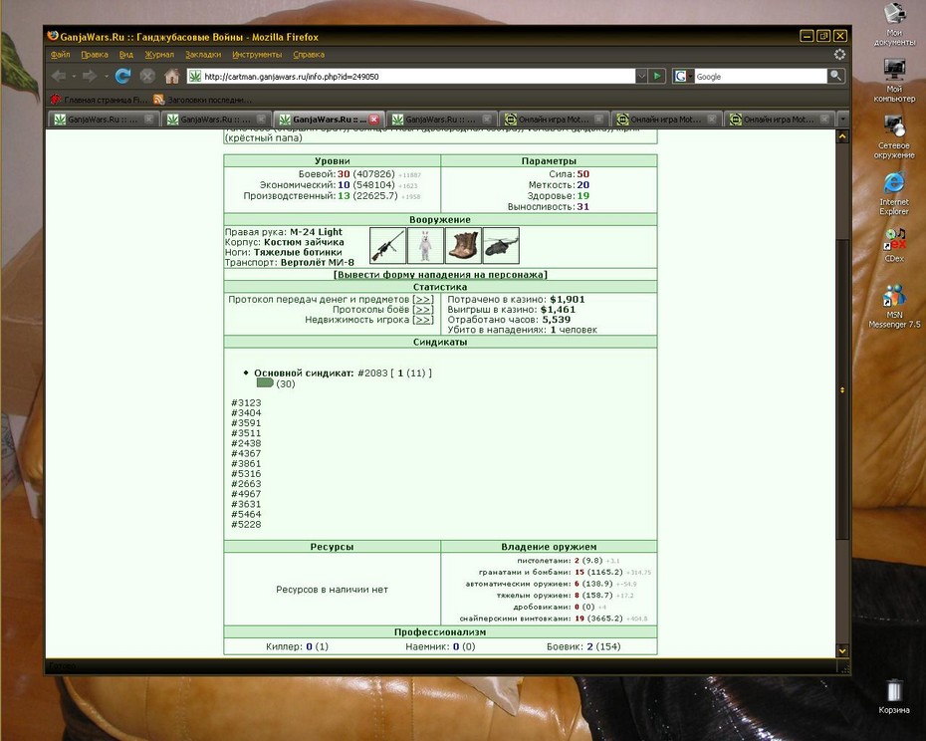Open the Журнал menu
926x741 pixels.
159,55
